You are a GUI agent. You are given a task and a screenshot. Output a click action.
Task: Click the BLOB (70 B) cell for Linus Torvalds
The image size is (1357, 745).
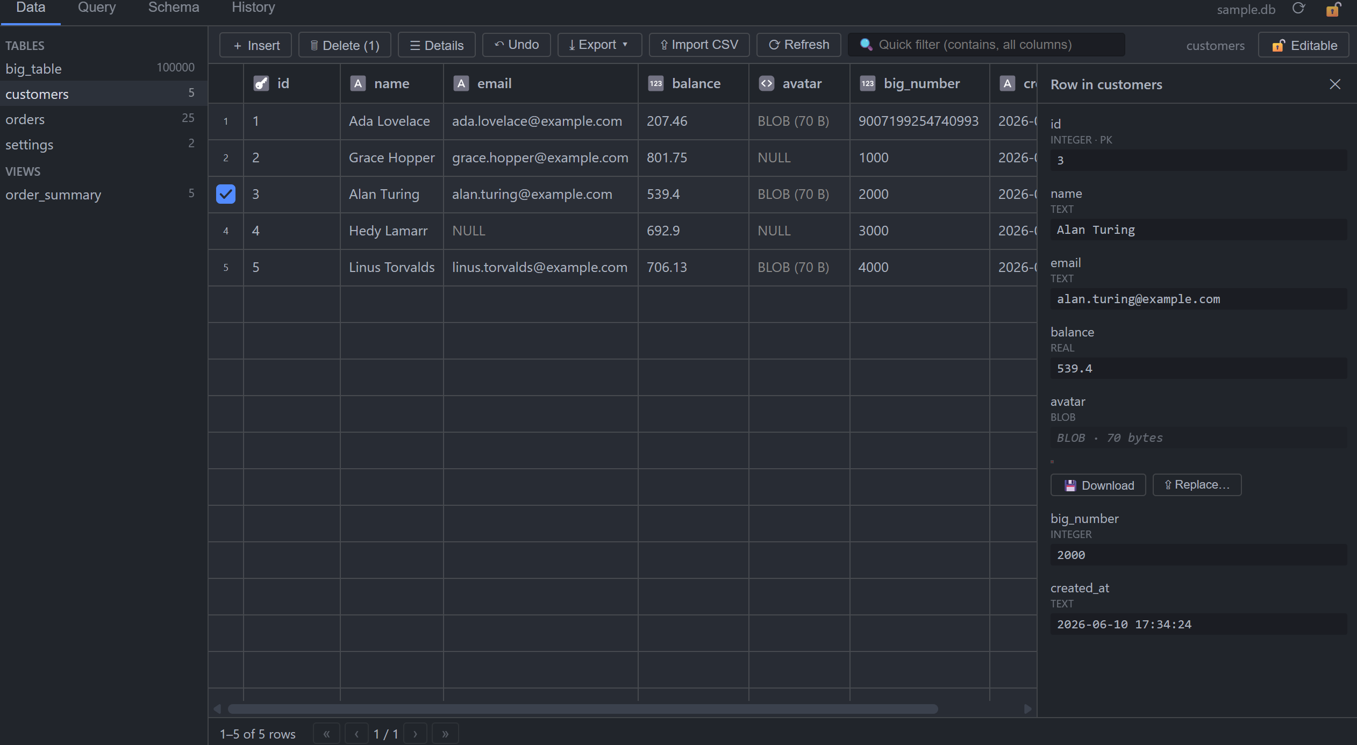tap(799, 268)
